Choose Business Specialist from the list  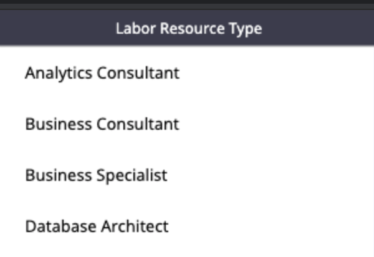click(x=96, y=175)
